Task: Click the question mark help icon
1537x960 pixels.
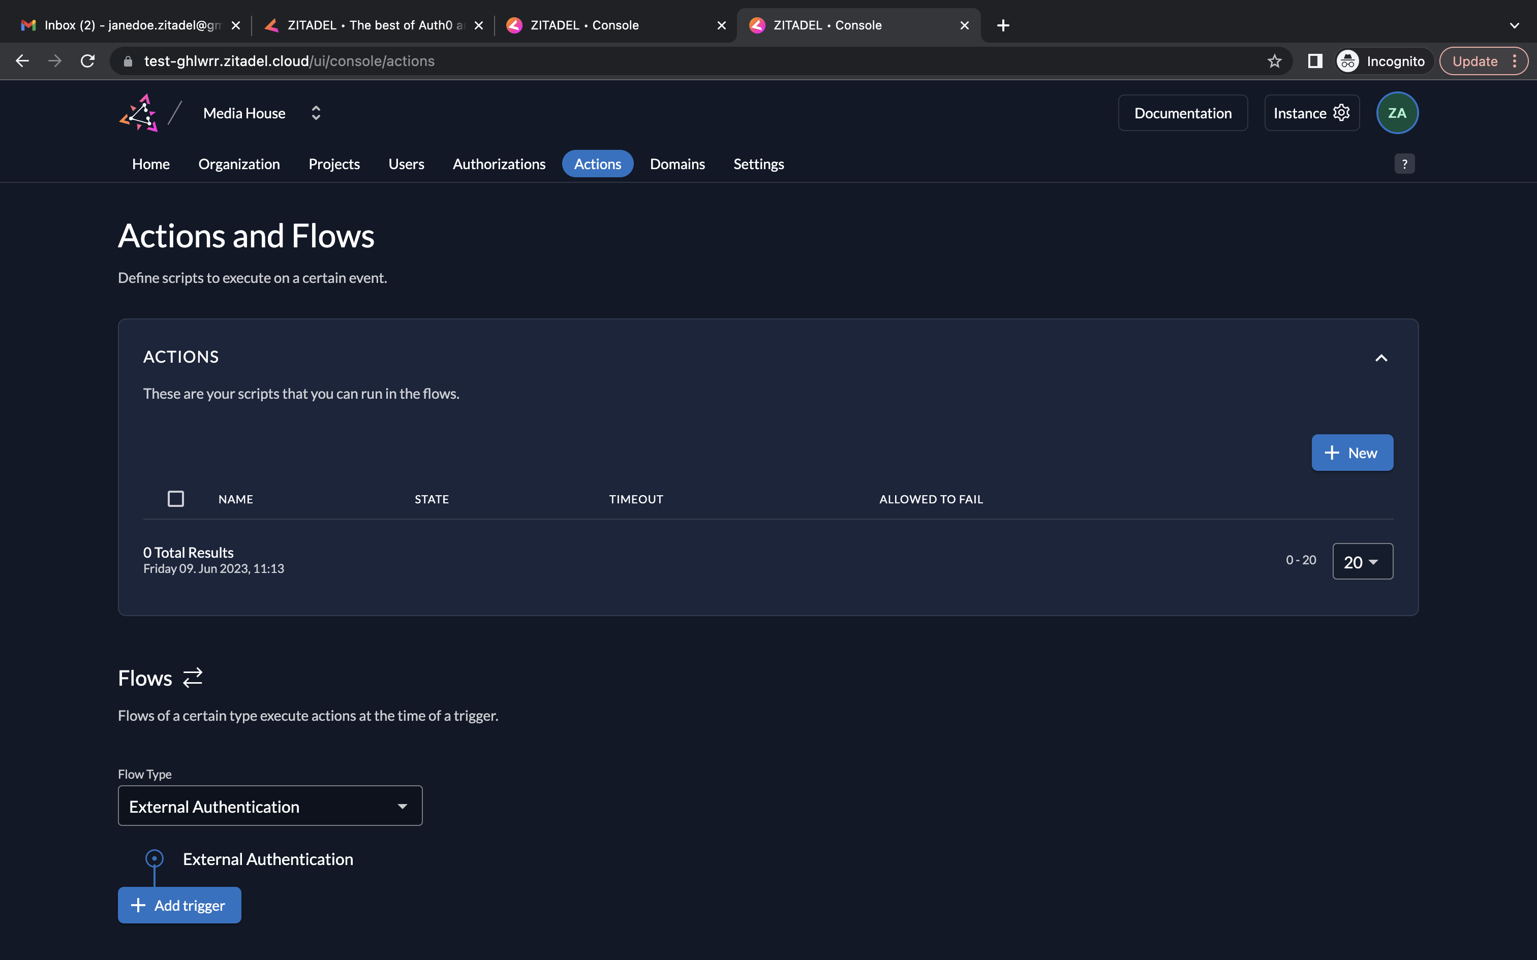Action: tap(1404, 164)
